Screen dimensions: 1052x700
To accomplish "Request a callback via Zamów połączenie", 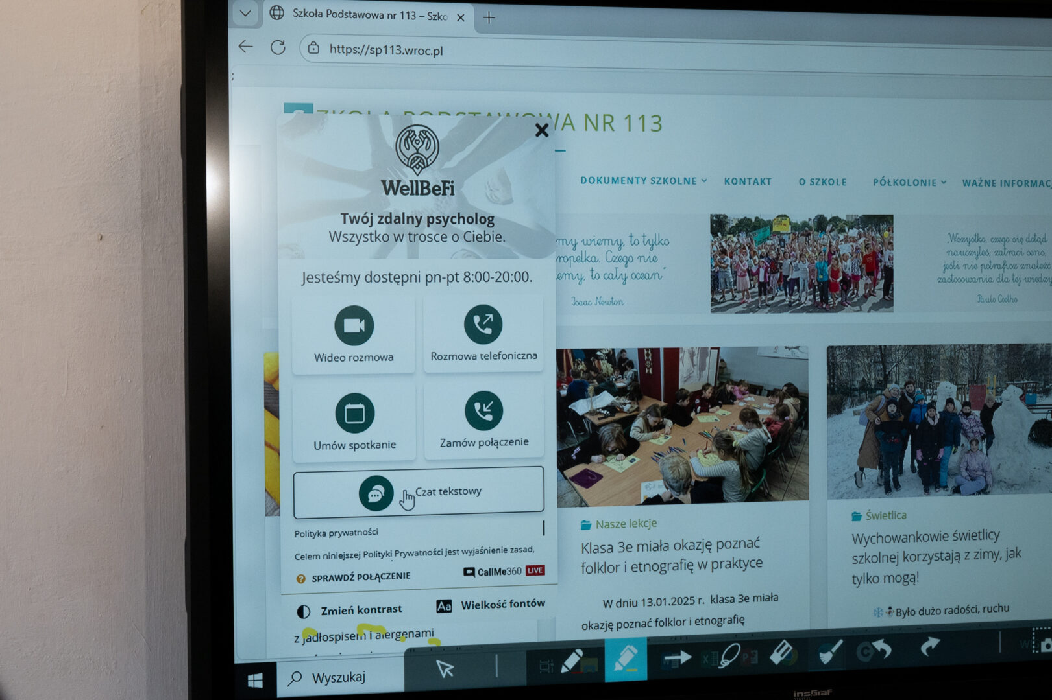I will [x=483, y=412].
